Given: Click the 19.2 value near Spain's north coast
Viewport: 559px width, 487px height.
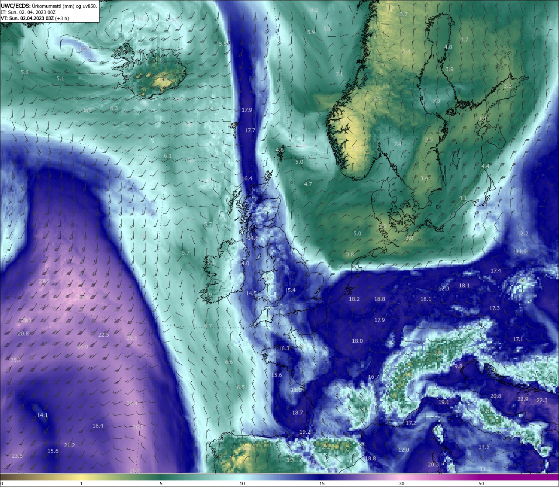Looking at the screenshot, I should click(x=305, y=432).
